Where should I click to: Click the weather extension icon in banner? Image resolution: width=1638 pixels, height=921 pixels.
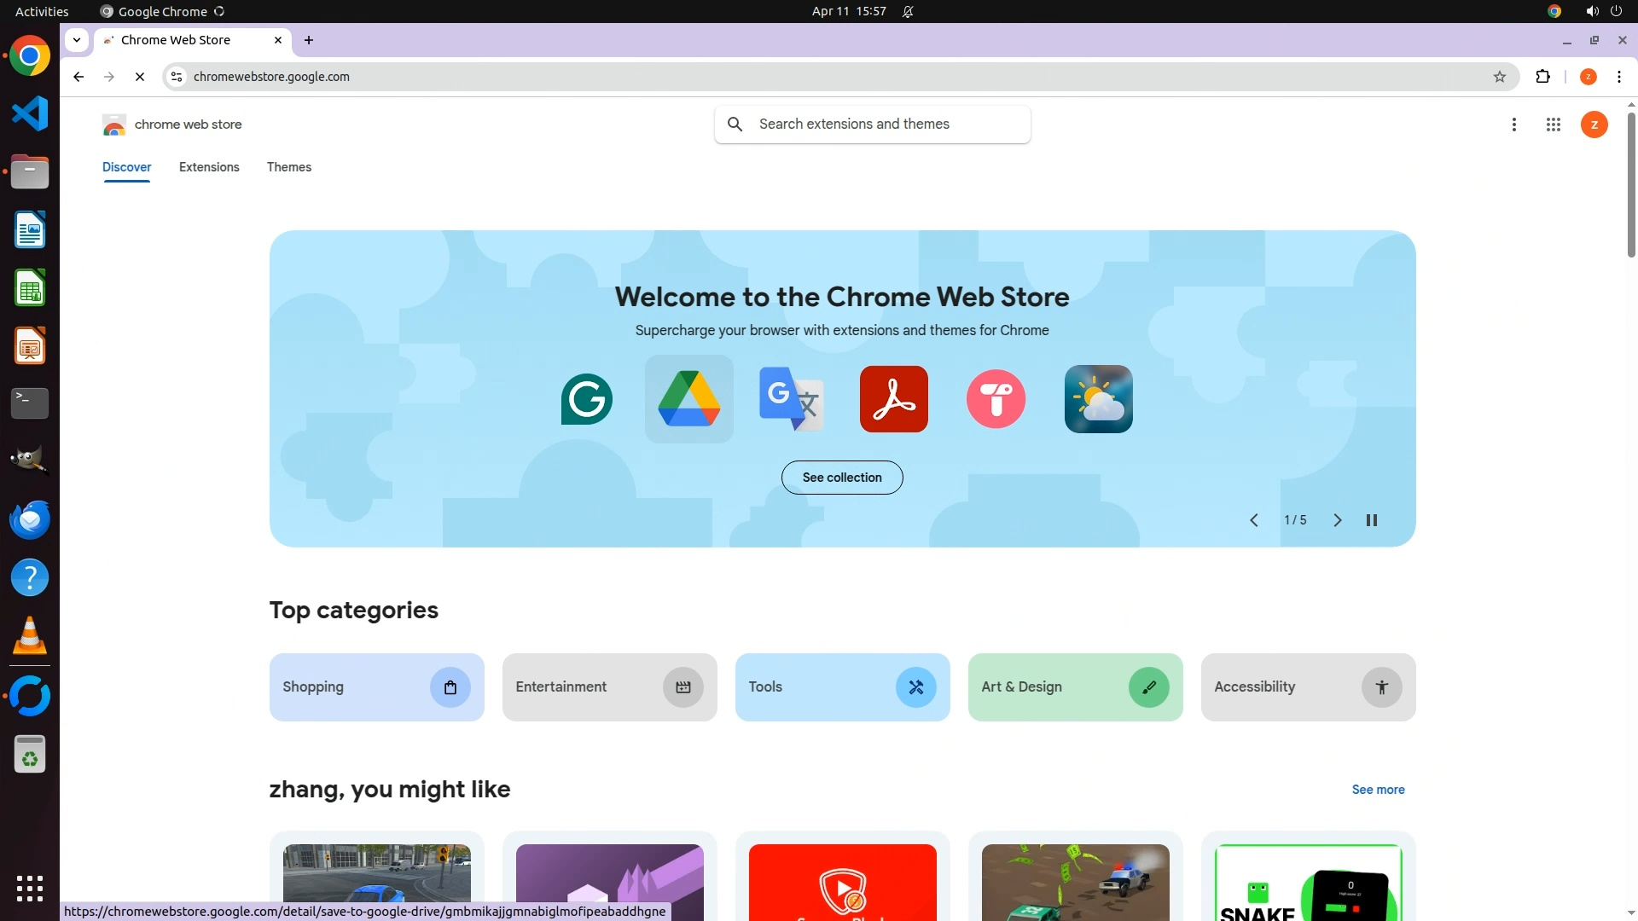pyautogui.click(x=1098, y=399)
